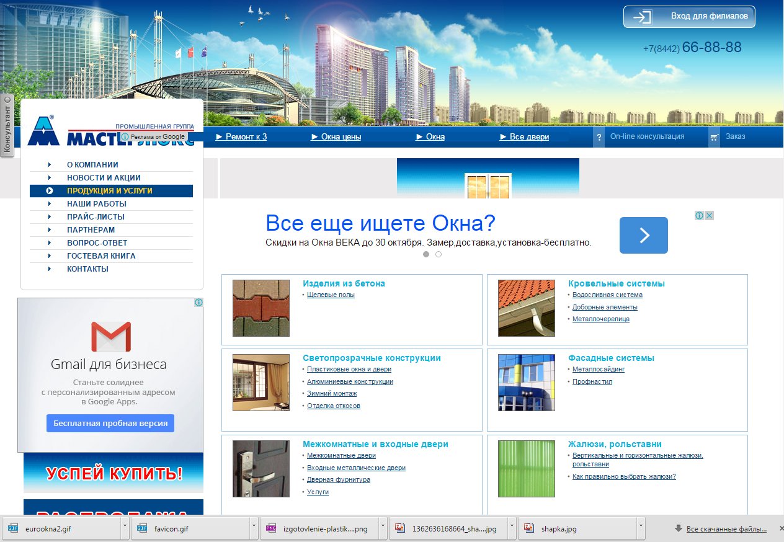
Task: Click the shopping cart icon beside Заказ
Action: (x=715, y=137)
